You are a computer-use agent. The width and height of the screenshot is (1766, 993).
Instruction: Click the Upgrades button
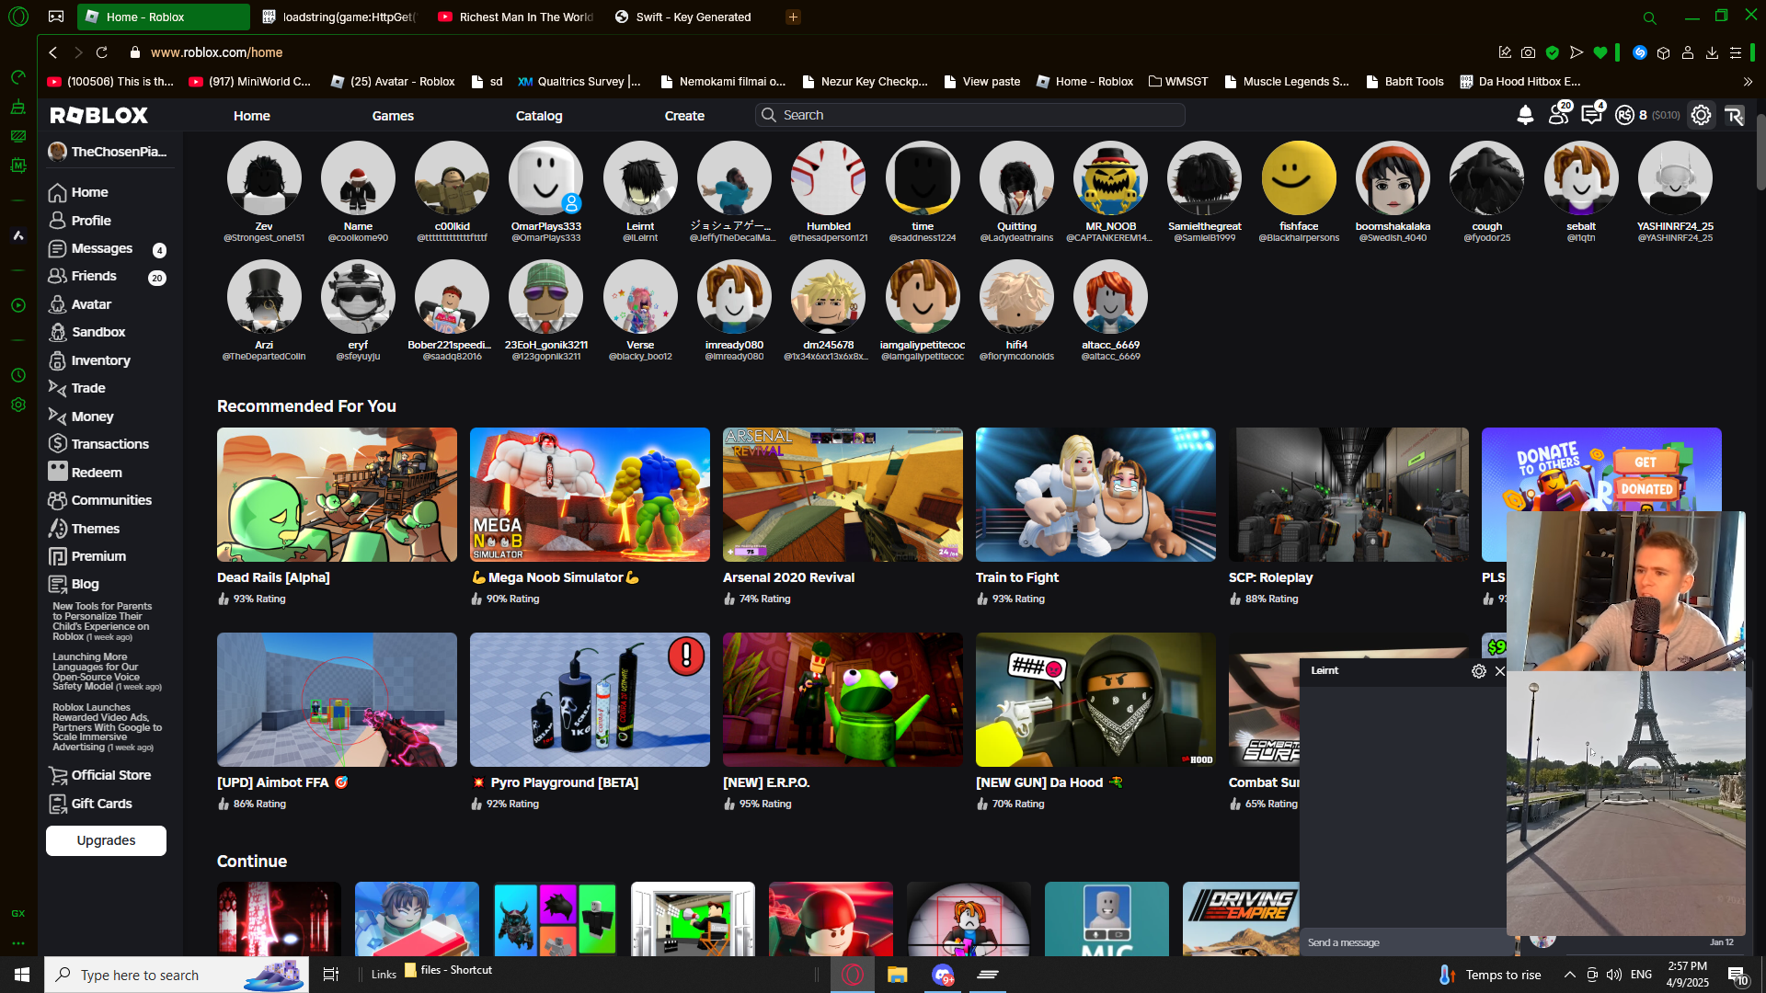[x=106, y=840]
